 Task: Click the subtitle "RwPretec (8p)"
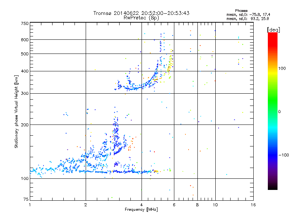click(x=141, y=18)
